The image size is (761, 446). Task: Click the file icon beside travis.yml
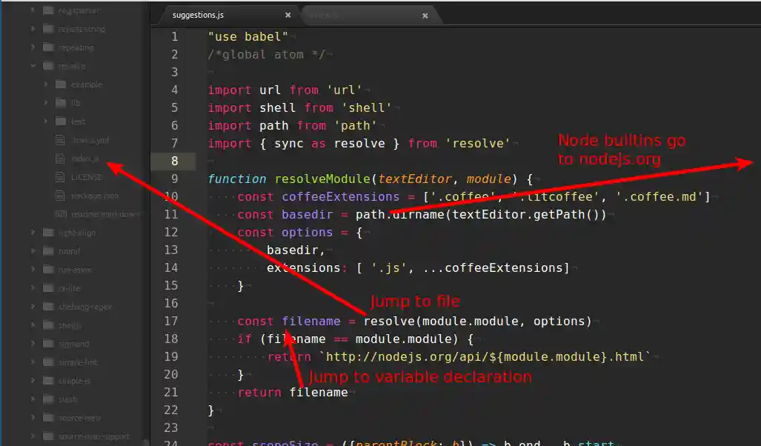click(61, 139)
